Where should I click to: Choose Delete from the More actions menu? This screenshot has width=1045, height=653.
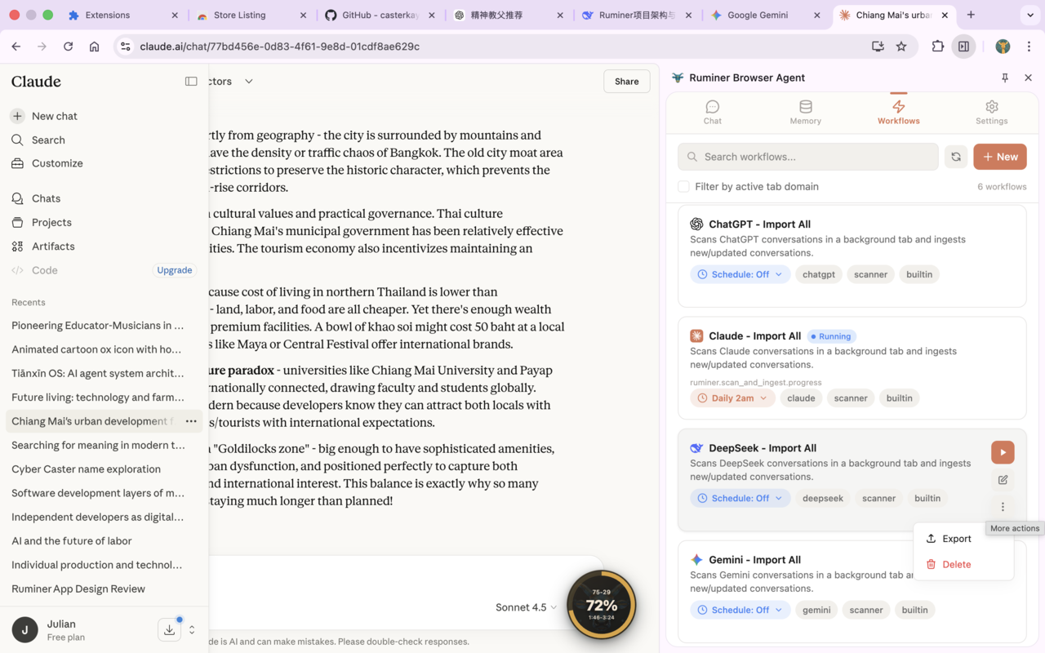coord(963,564)
